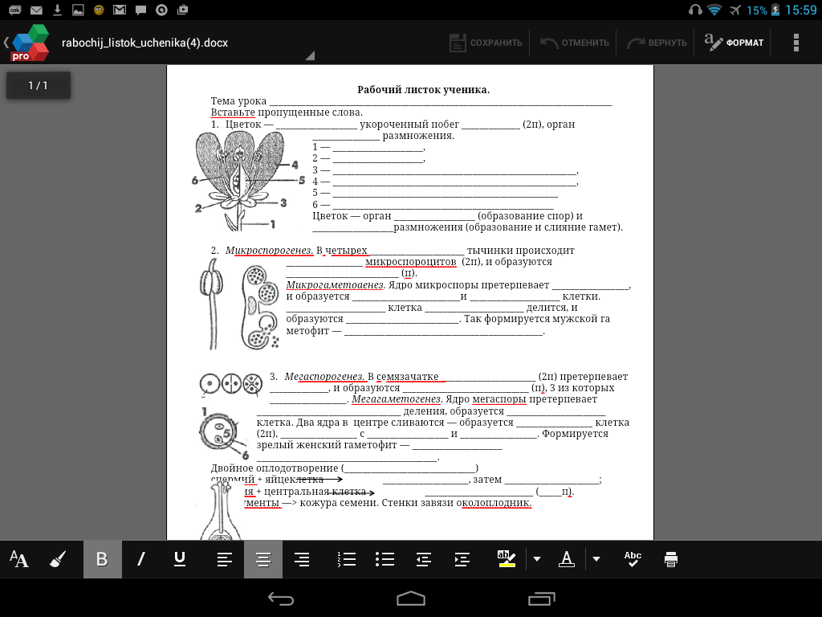This screenshot has width=822, height=617.
Task: Apply the font color
Action: pyautogui.click(x=566, y=559)
